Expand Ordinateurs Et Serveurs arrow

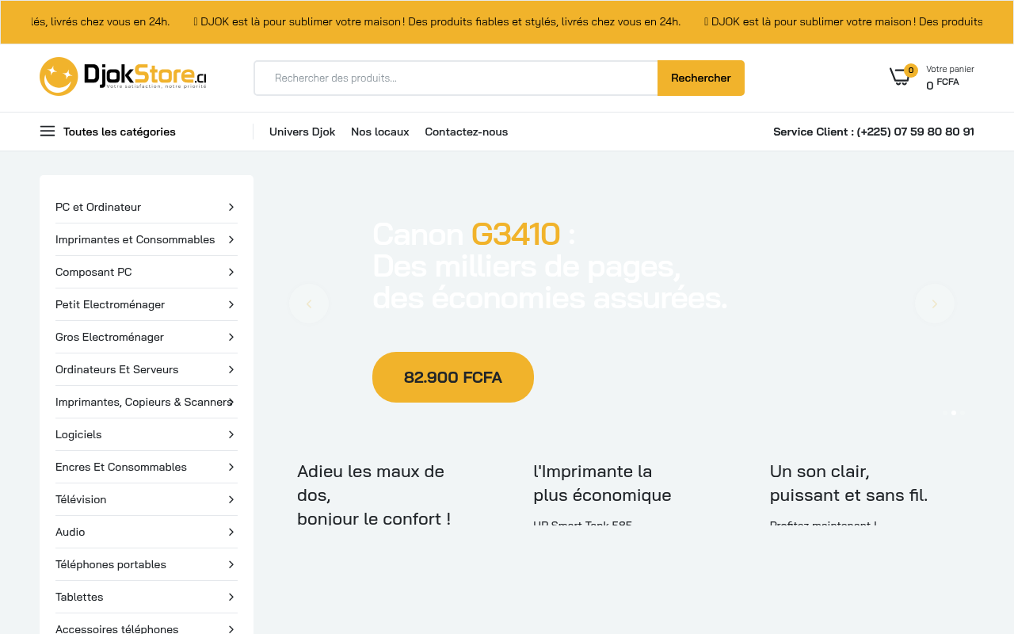coord(231,369)
